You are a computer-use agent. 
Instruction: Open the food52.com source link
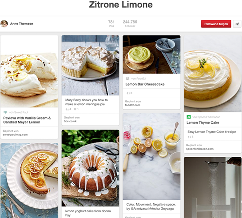(x=133, y=105)
